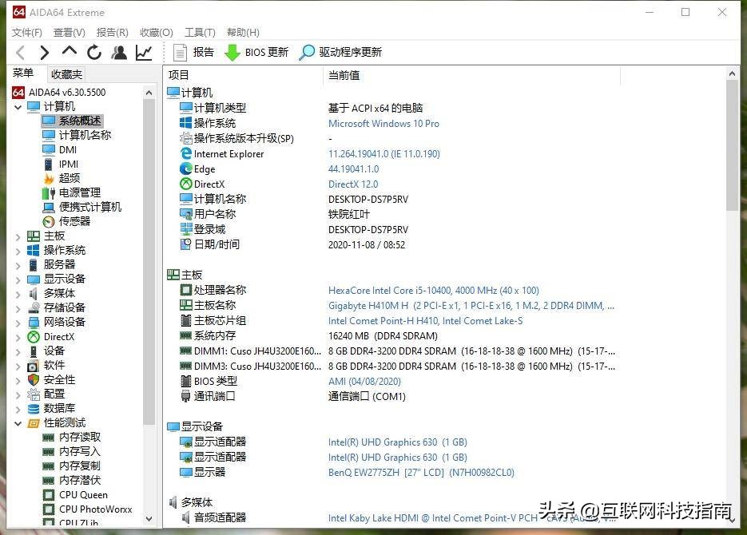Viewport: 747px width, 535px height.
Task: Click the refresh icon to reload page data
Action: pos(94,52)
